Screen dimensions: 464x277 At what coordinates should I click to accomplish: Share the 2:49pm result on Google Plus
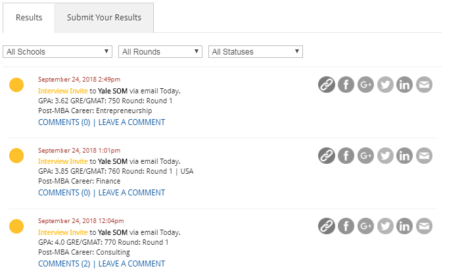[x=365, y=84]
